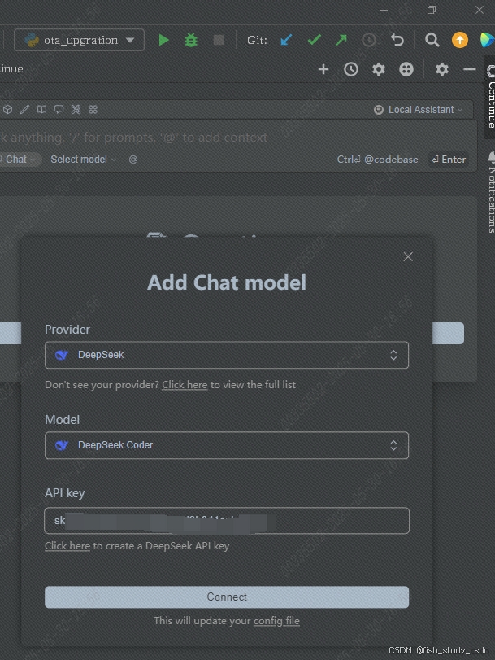
Task: Click the Git: label
Action: coord(257,41)
